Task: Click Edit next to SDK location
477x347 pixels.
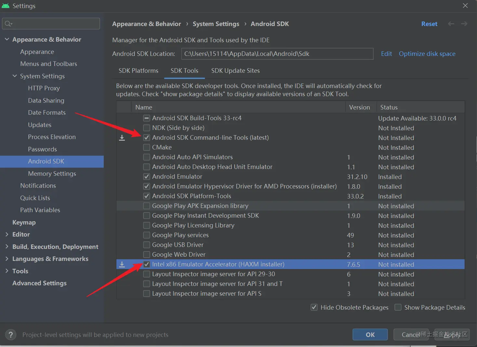Action: [x=386, y=54]
